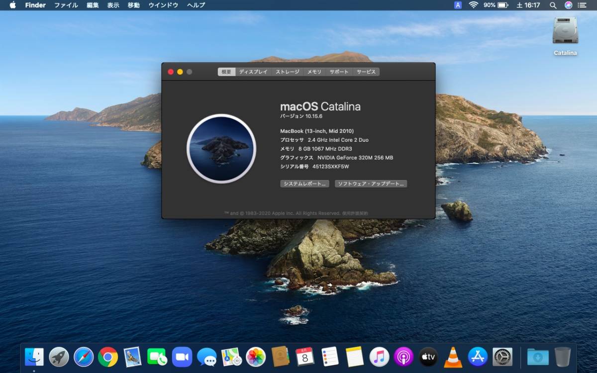Screen dimensions: 597x373
Task: Launch Zoom from the Dock
Action: click(x=182, y=357)
